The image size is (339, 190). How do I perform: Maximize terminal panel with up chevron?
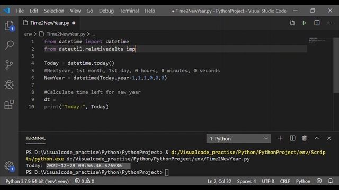[317, 138]
